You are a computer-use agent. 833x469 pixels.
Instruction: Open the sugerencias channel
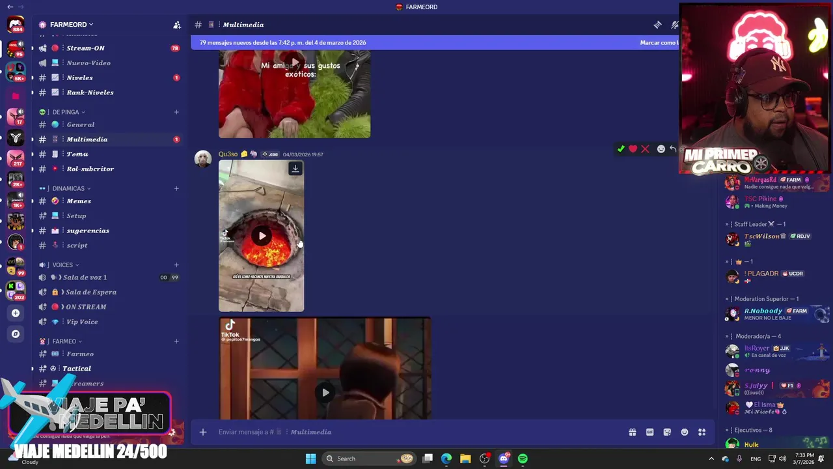(x=109, y=231)
